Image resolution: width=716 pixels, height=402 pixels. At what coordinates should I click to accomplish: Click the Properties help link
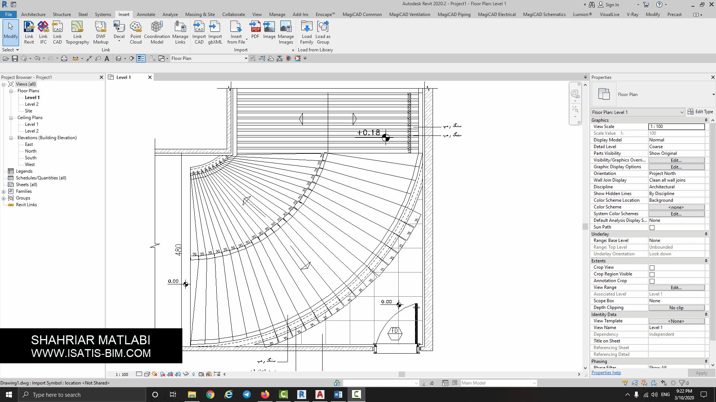pos(606,373)
